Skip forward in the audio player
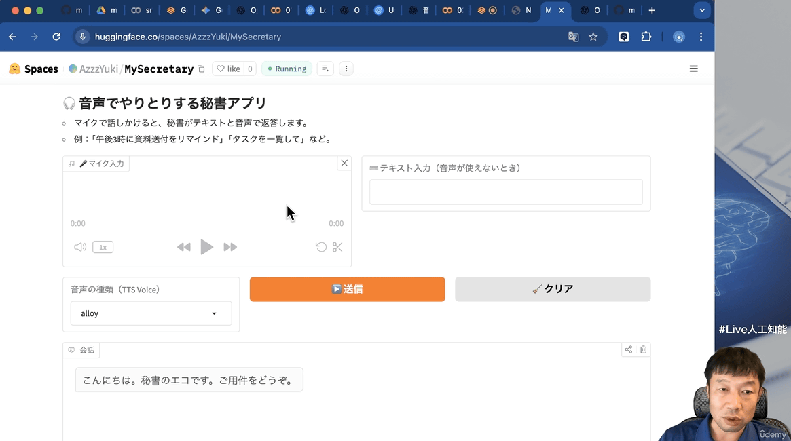This screenshot has height=441, width=791. [x=230, y=247]
